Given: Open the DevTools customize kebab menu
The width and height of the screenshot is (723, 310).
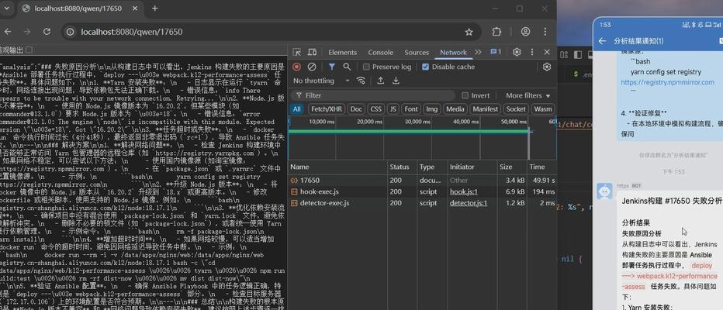Looking at the screenshot, I should [532, 52].
